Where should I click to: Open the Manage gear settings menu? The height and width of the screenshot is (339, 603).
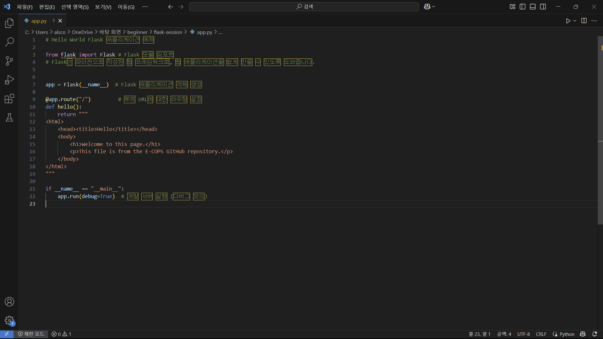pyautogui.click(x=9, y=320)
